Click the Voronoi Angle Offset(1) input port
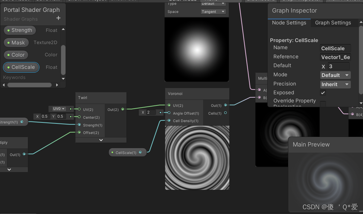Screen dimensions: 363x214 (x=169, y=113)
